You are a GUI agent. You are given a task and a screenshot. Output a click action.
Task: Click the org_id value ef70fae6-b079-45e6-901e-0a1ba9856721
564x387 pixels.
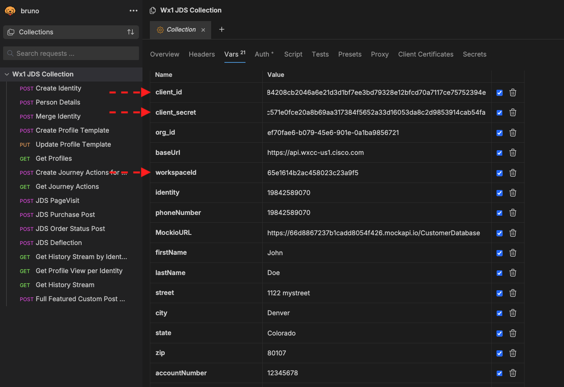click(x=333, y=133)
